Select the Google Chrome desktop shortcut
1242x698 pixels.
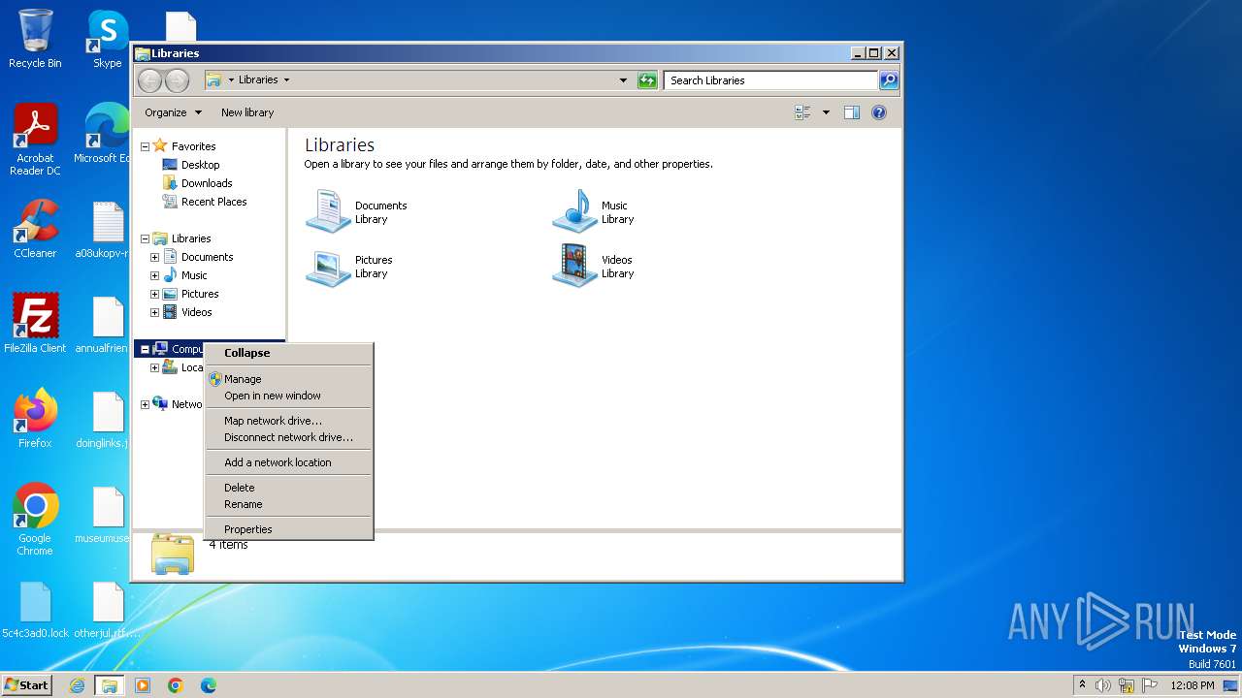click(x=35, y=520)
